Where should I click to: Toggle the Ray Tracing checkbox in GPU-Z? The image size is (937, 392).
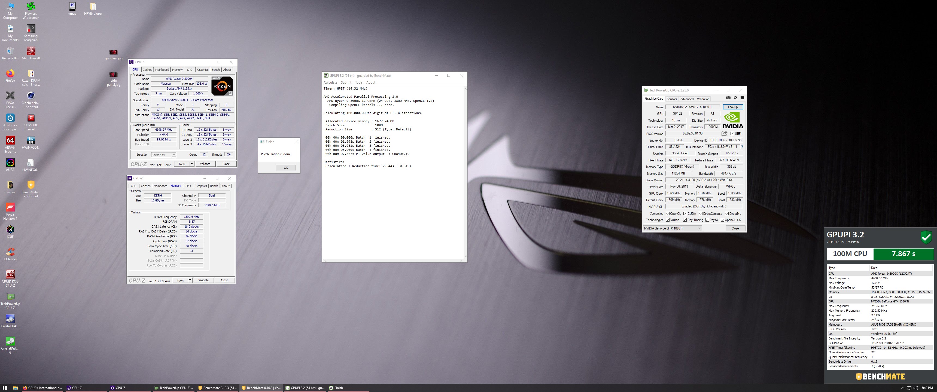pyautogui.click(x=685, y=220)
